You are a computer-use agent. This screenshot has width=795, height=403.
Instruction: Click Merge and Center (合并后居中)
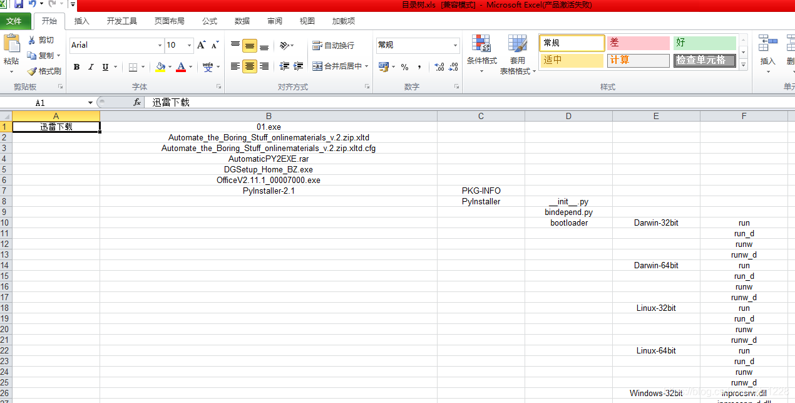337,66
